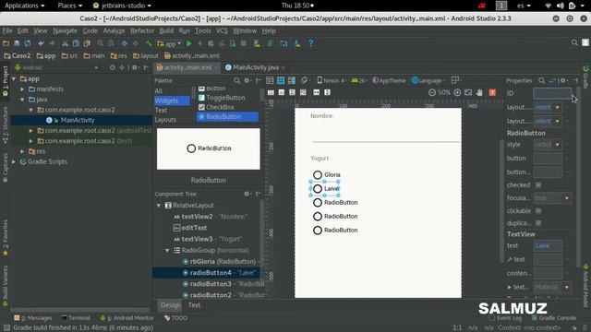
Task: Open the VCS menu
Action: tap(222, 30)
